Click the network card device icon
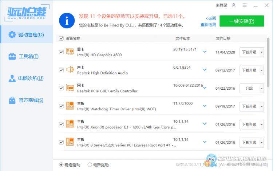273x171 pixels. (x=70, y=88)
